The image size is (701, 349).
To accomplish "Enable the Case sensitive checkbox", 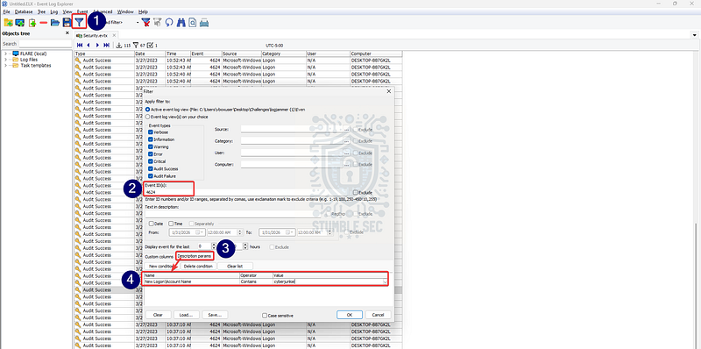I will pos(265,316).
